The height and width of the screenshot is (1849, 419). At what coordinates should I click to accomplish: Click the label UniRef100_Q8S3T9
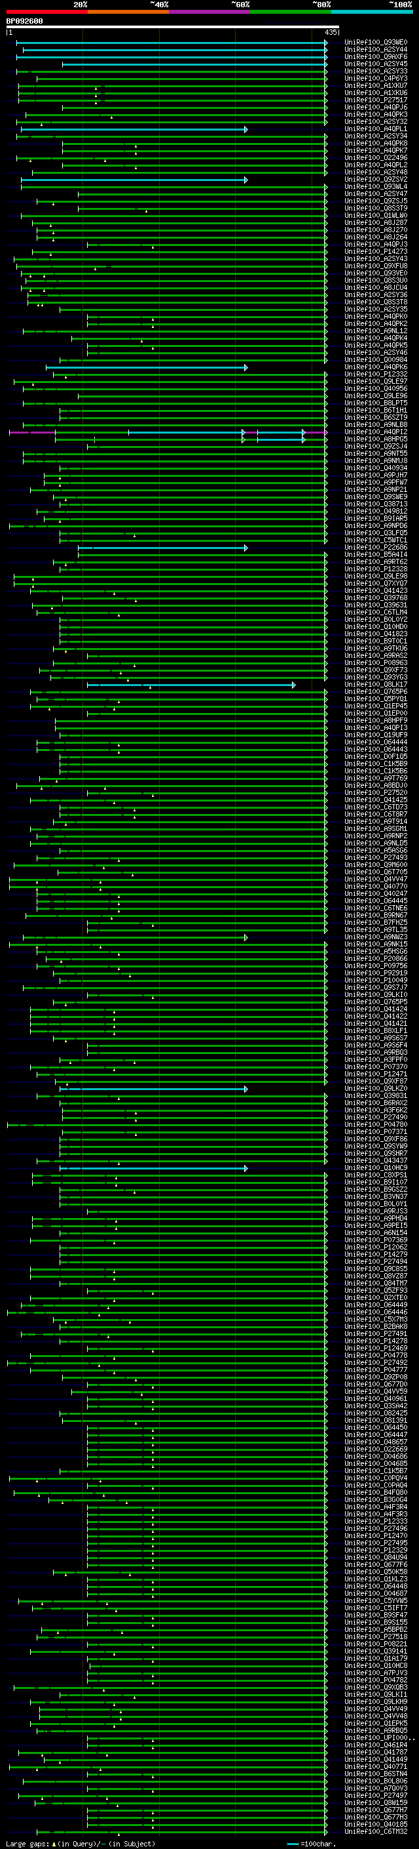point(376,208)
